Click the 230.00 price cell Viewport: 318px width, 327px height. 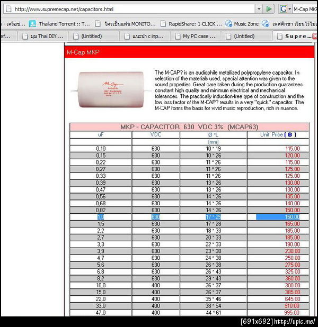[278, 251]
